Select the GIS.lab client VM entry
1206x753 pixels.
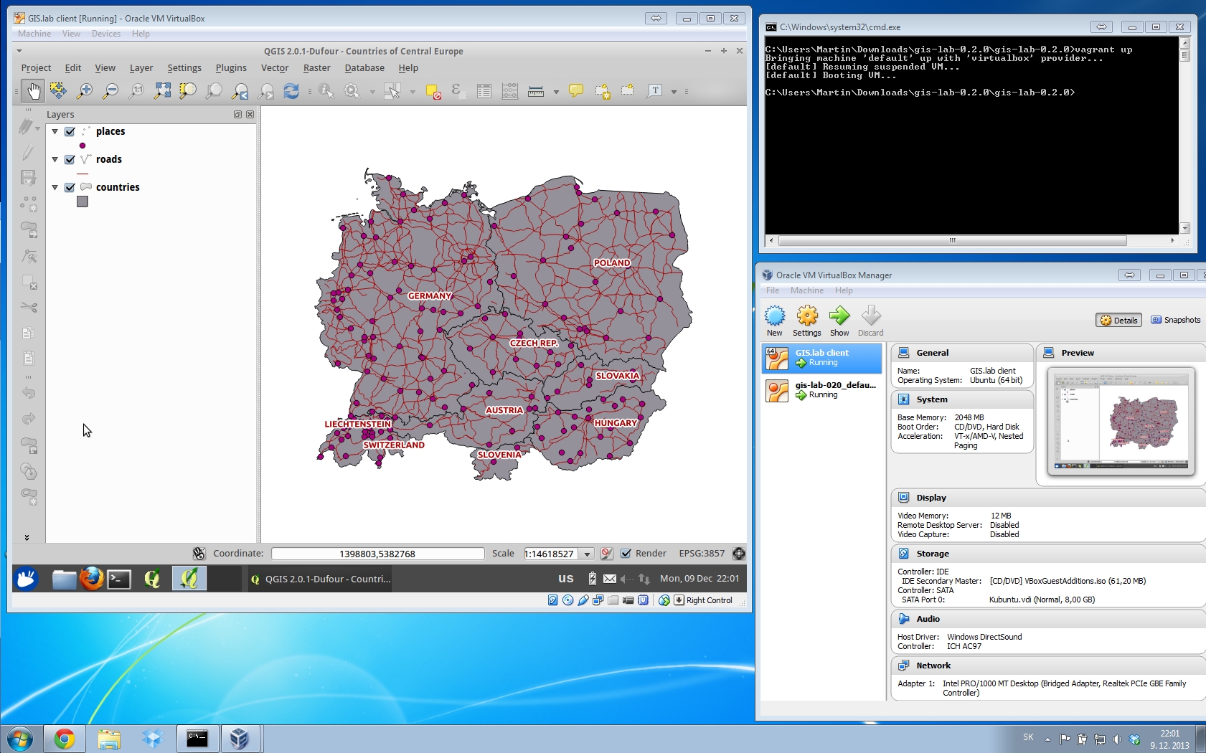[x=821, y=358]
